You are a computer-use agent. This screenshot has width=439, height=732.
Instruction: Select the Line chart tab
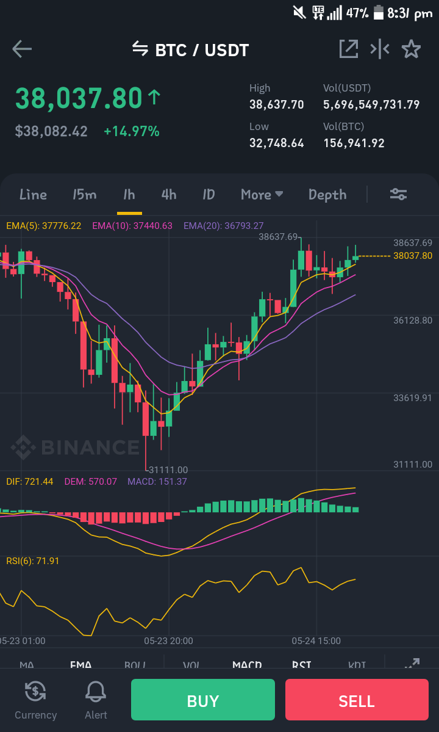coord(33,194)
